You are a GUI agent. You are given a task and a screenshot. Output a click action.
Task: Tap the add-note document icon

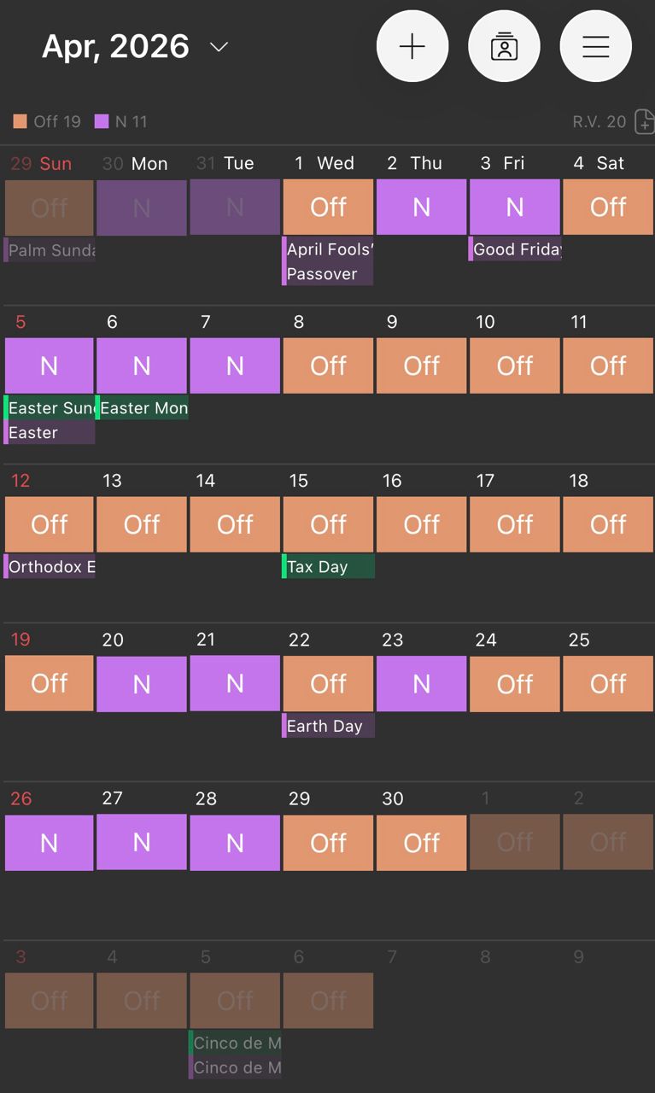(645, 122)
